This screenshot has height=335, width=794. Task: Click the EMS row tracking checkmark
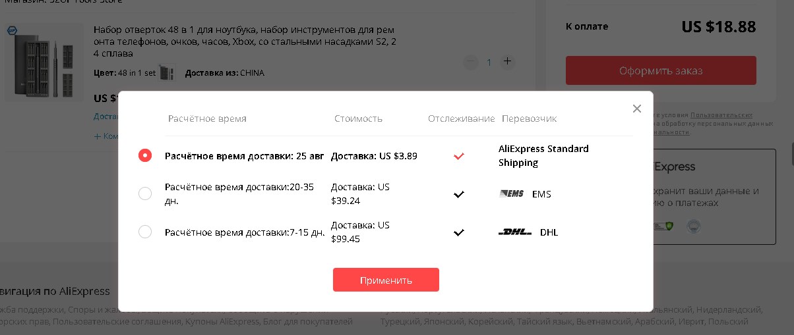point(459,194)
